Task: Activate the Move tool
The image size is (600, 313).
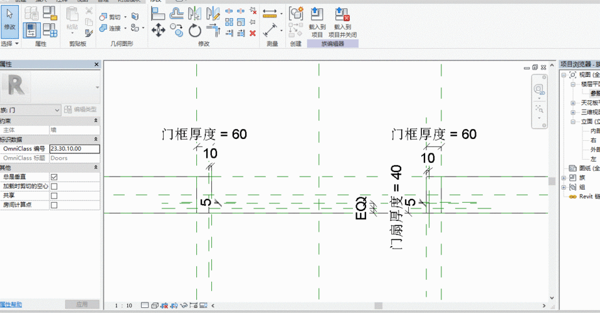Action: pyautogui.click(x=158, y=30)
